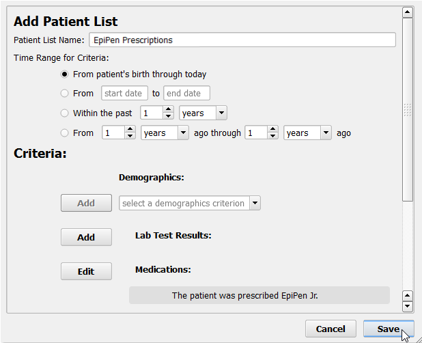Screen dimensions: 422x343
Task: Select 'From start date to end date' radio
Action: coord(64,93)
